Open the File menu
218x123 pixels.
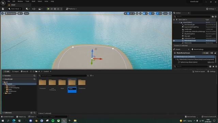coord(9,1)
